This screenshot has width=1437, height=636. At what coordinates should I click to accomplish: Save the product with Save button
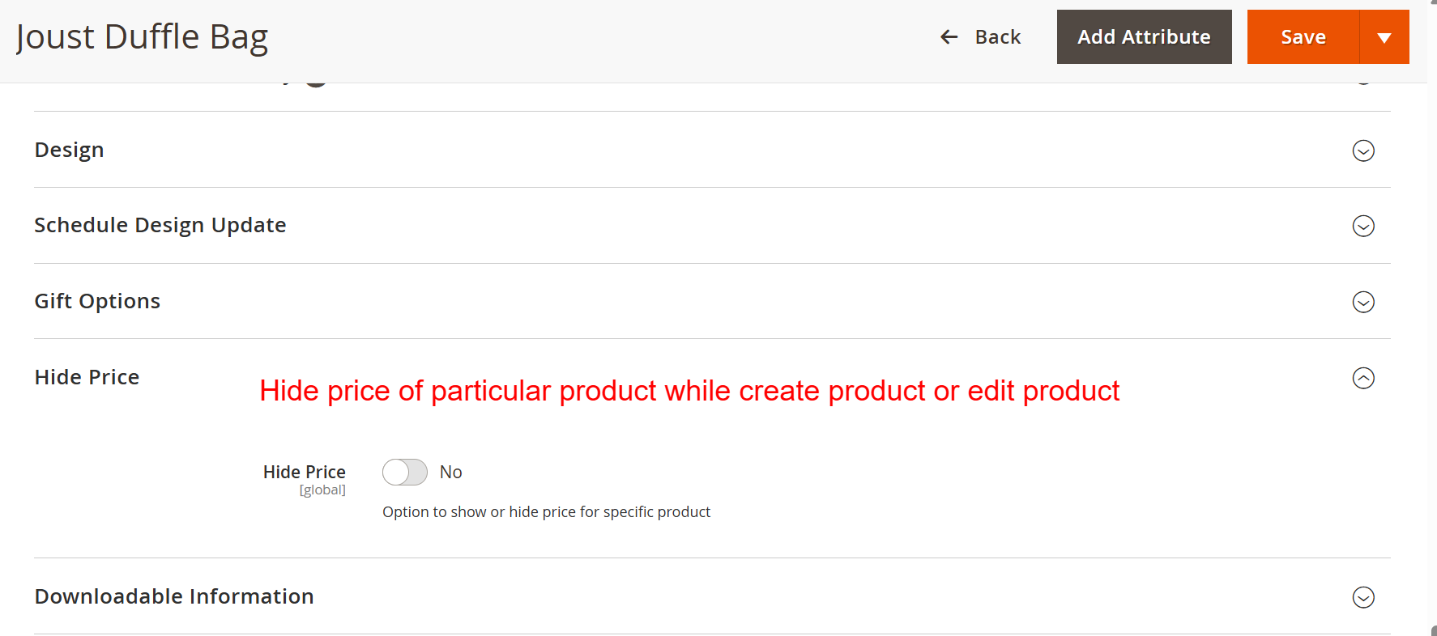(x=1303, y=37)
